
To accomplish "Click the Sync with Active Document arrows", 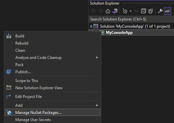I will pyautogui.click(x=136, y=11).
